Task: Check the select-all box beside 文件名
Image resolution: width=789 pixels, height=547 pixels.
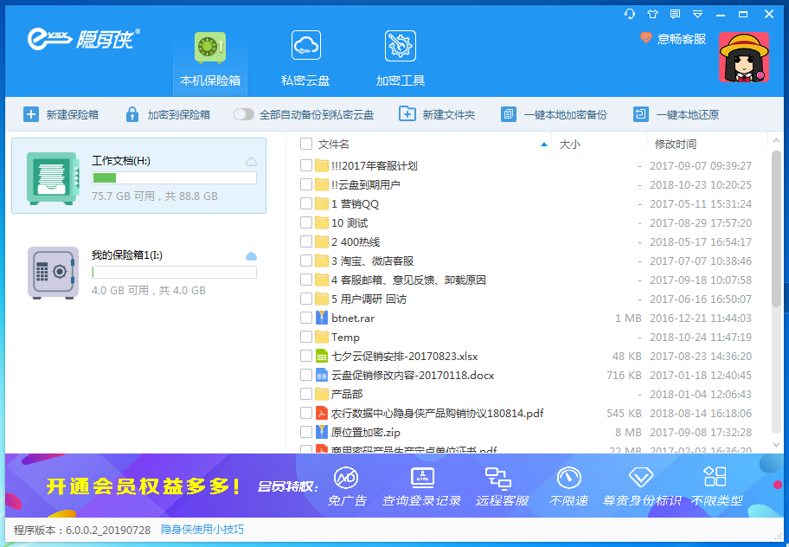Action: 306,144
